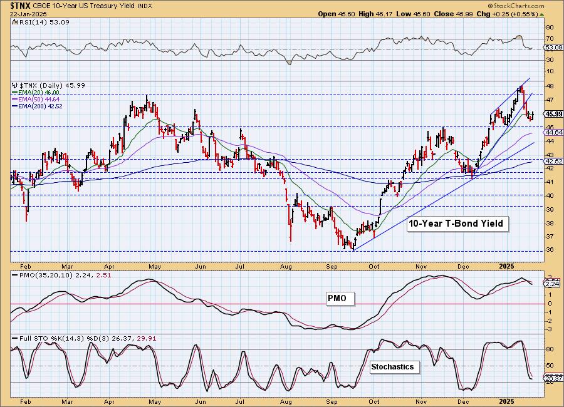Click the High 46.17 value

(376, 14)
